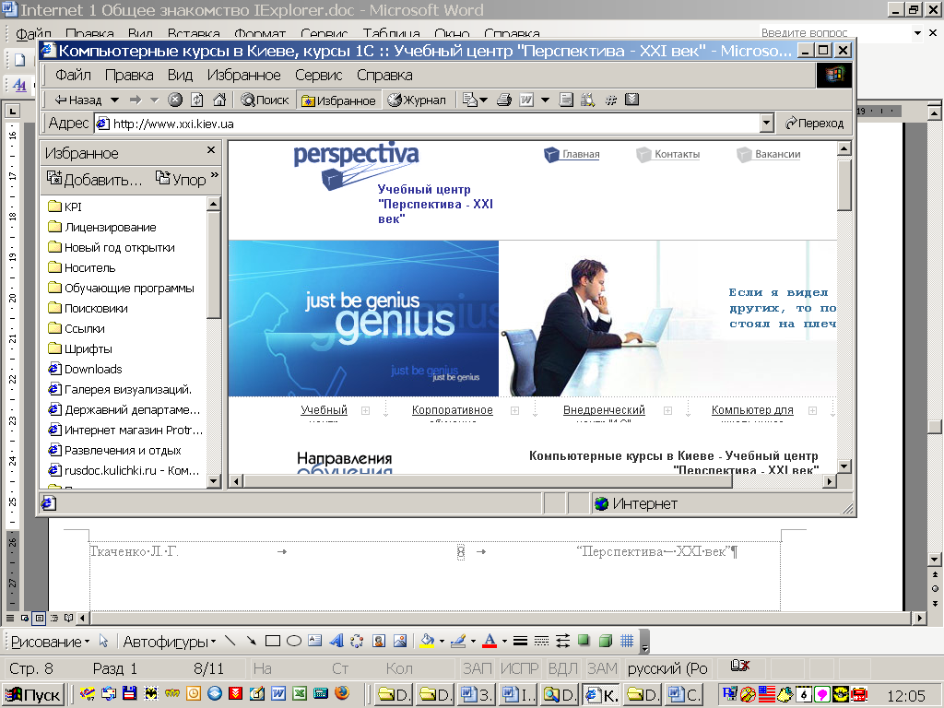
Task: Click Переход go button
Action: 814,124
